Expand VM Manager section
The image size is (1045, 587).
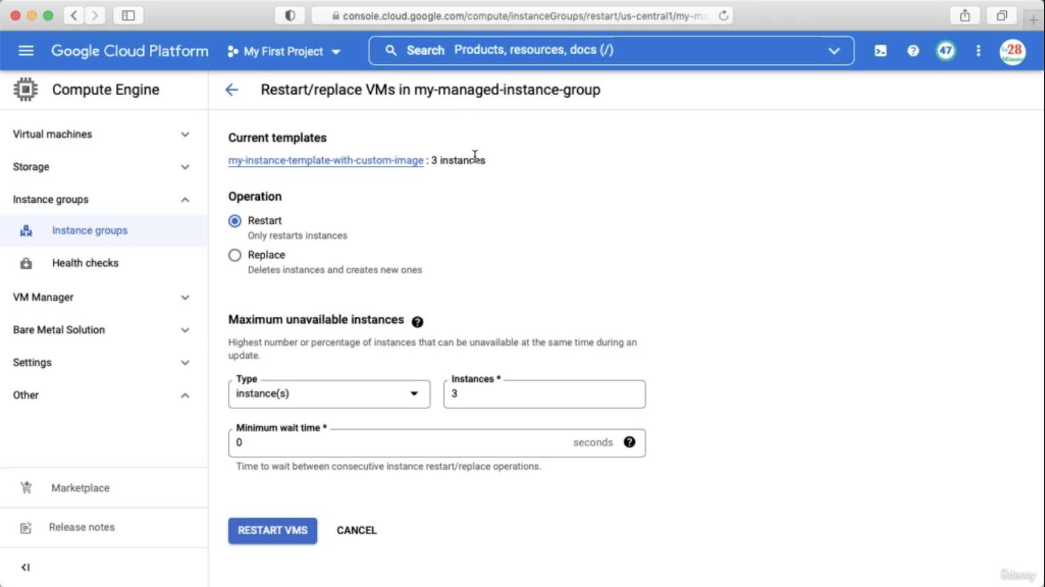click(x=185, y=297)
